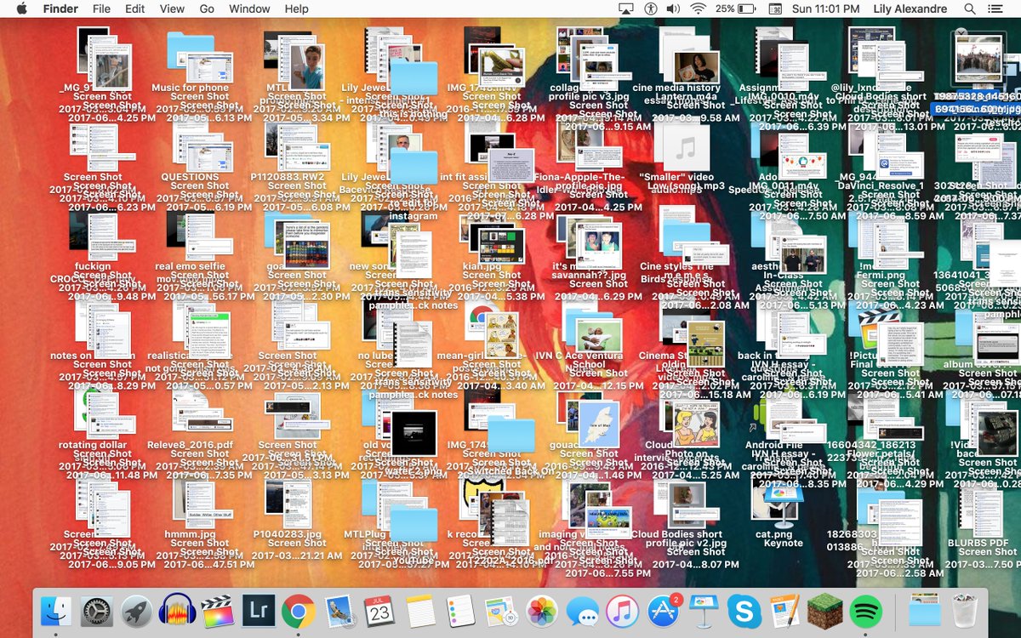The height and width of the screenshot is (638, 1021).
Task: Launch Minecraft from the Dock
Action: pos(824,611)
